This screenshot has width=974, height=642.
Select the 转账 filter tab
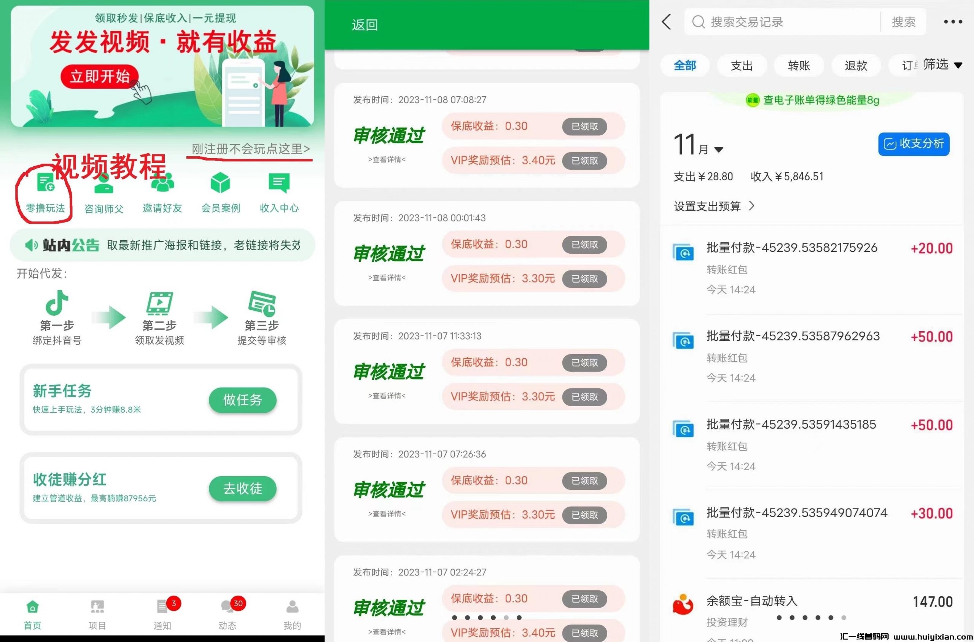point(799,65)
